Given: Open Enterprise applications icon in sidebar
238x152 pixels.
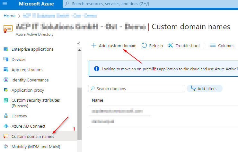Looking at the screenshot, I should click(6, 49).
